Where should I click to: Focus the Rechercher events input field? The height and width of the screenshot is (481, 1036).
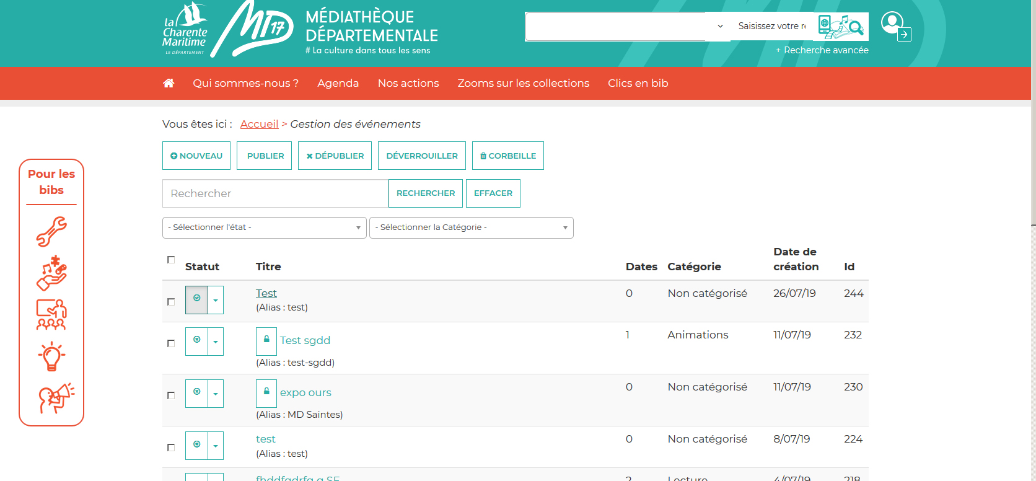[x=275, y=193]
